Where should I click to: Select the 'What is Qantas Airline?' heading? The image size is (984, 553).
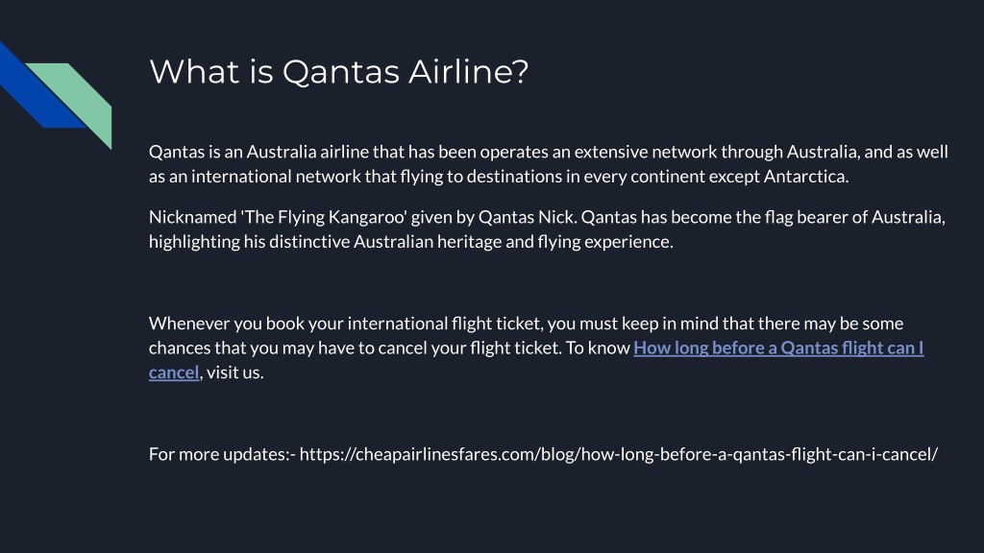[339, 71]
